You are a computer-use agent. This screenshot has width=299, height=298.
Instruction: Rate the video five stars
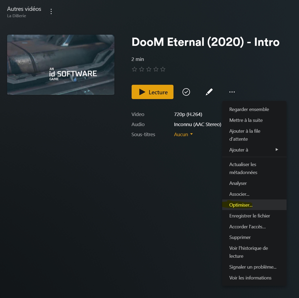[163, 69]
